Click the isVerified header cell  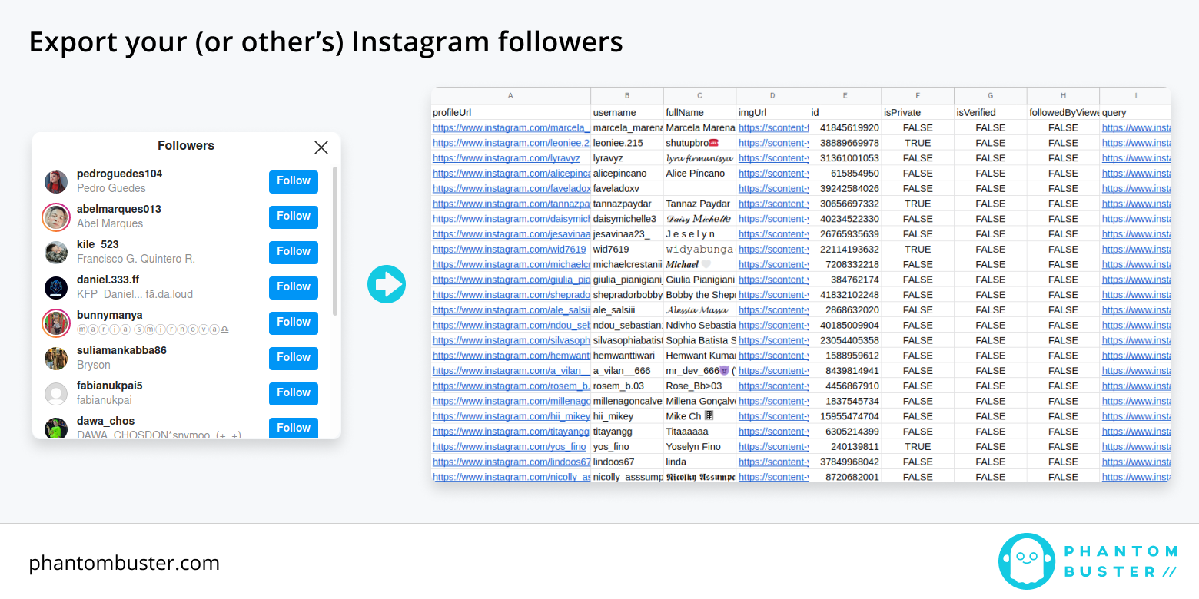click(x=990, y=112)
